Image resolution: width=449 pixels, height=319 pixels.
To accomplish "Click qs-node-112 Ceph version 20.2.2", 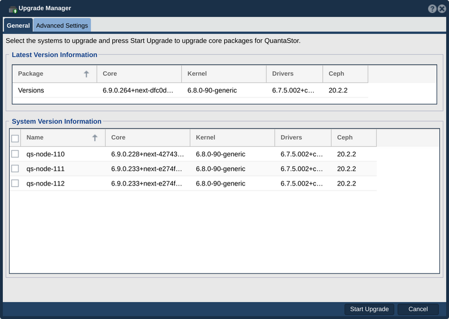I will (x=346, y=183).
